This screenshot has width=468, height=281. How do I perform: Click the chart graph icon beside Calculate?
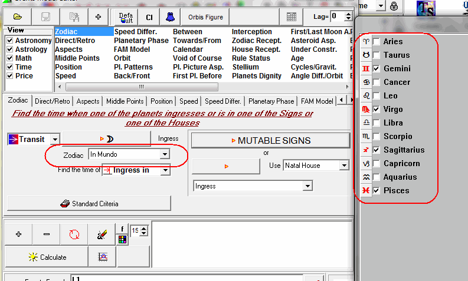click(102, 257)
